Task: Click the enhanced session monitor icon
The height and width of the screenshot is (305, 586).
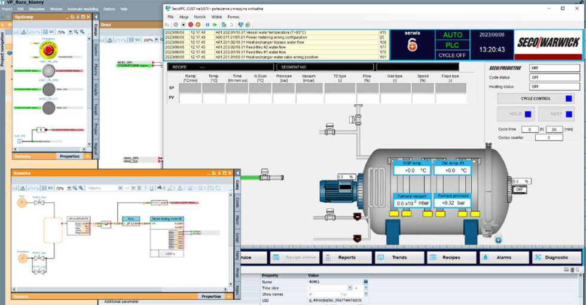Action: point(240,25)
